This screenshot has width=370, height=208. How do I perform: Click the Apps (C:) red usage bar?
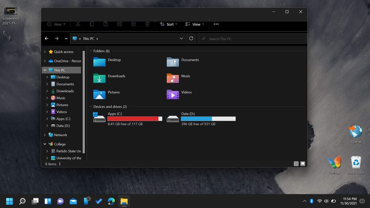coord(135,119)
